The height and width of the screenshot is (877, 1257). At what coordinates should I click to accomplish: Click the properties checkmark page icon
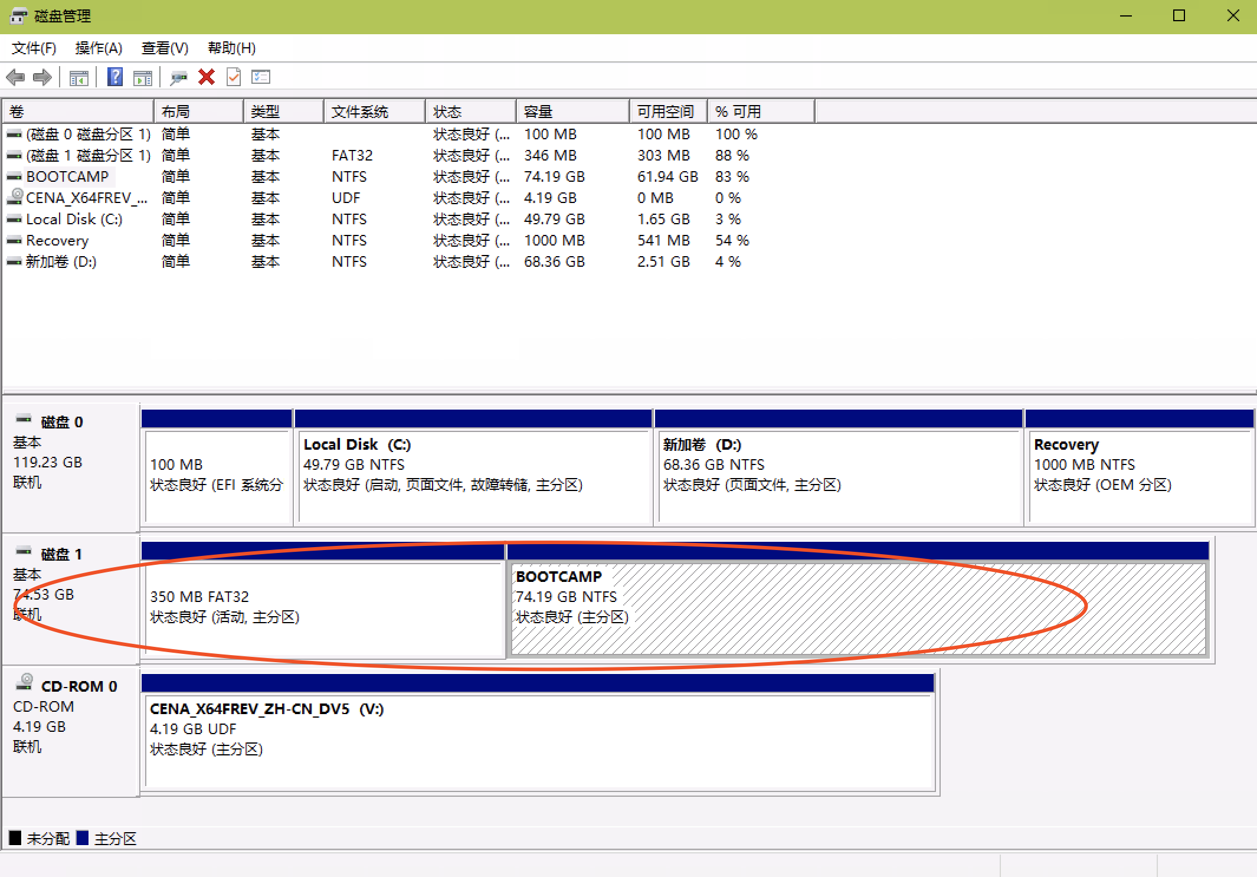(234, 77)
